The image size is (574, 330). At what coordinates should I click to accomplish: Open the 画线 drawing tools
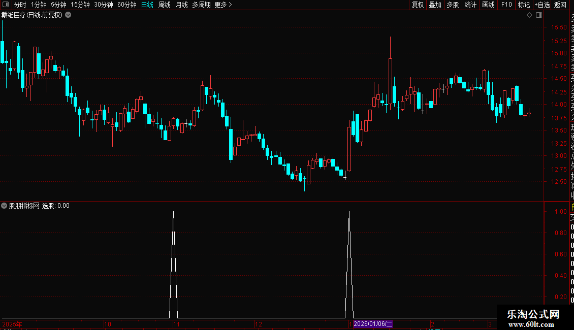click(x=488, y=5)
